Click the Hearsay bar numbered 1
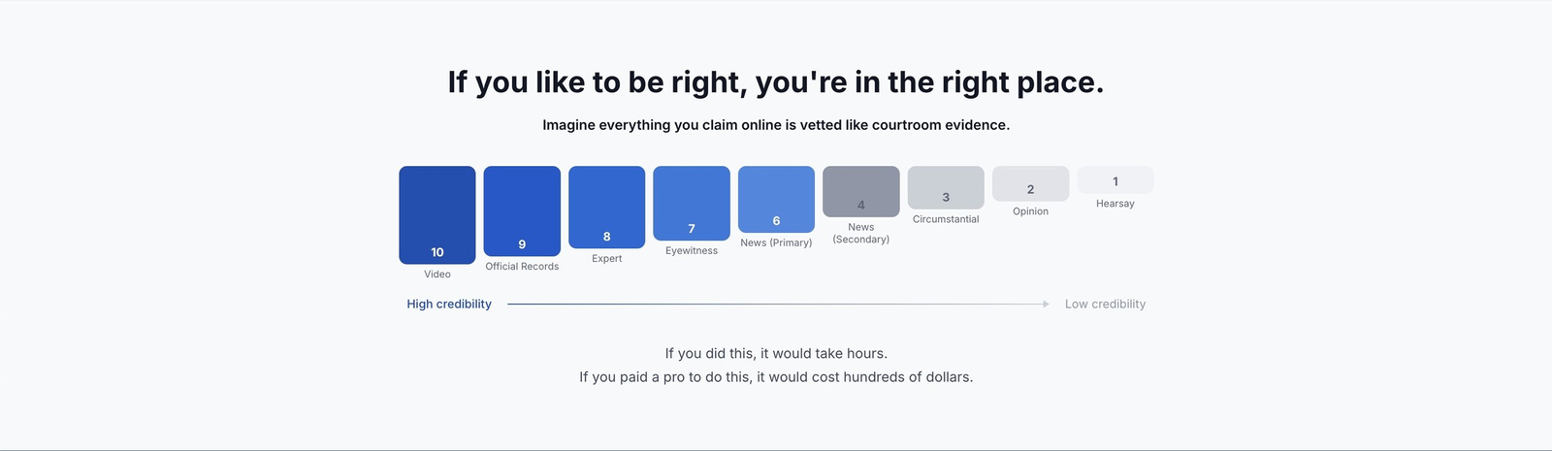The image size is (1552, 451). 1115,180
